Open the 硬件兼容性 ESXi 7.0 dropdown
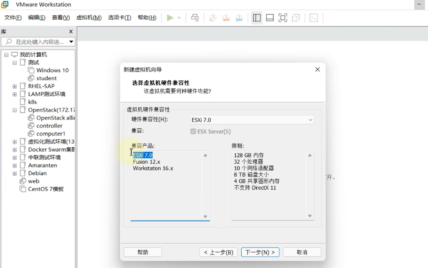 pyautogui.click(x=252, y=120)
